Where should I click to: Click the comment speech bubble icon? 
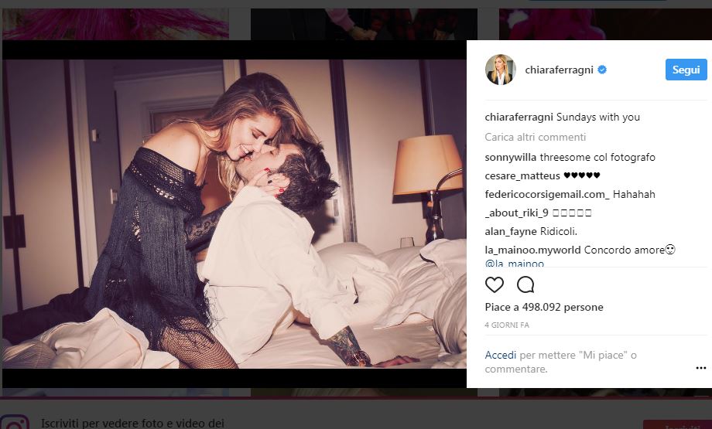[525, 284]
